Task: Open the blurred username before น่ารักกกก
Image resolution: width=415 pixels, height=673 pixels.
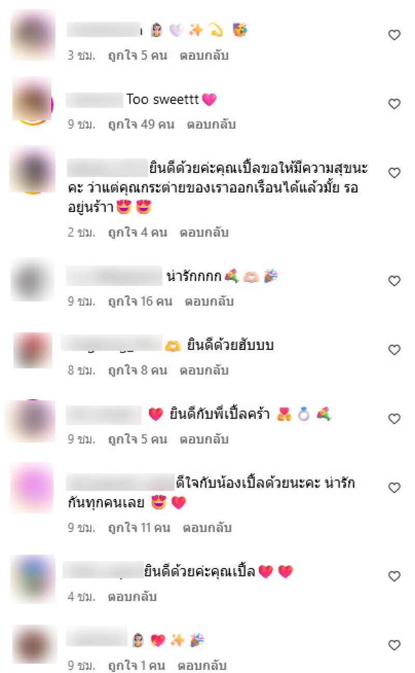Action: tap(114, 276)
